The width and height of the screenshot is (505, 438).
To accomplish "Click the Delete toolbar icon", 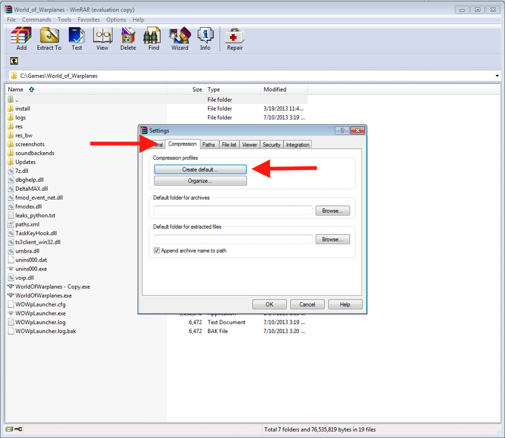I will 128,38.
